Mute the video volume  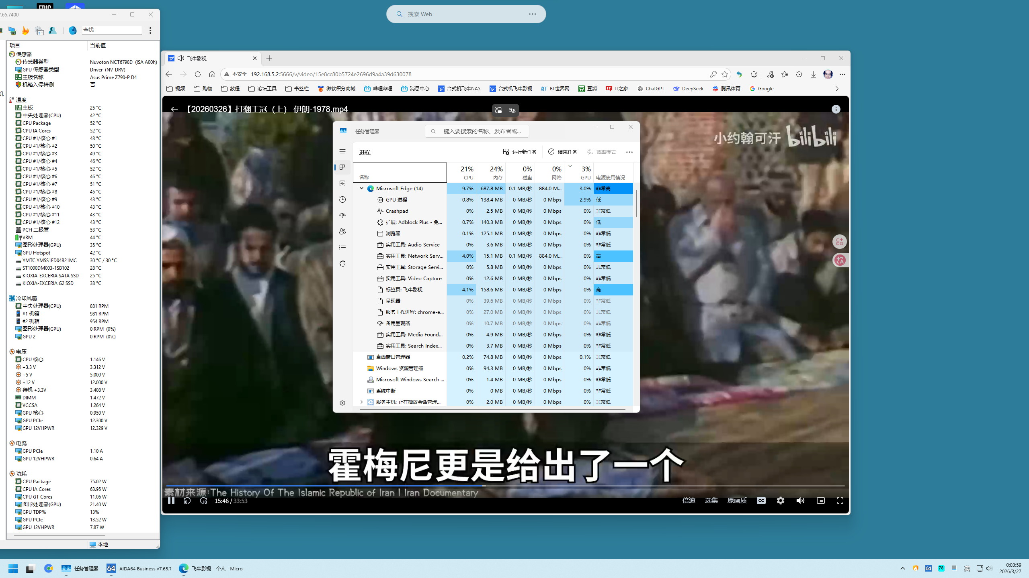tap(800, 501)
